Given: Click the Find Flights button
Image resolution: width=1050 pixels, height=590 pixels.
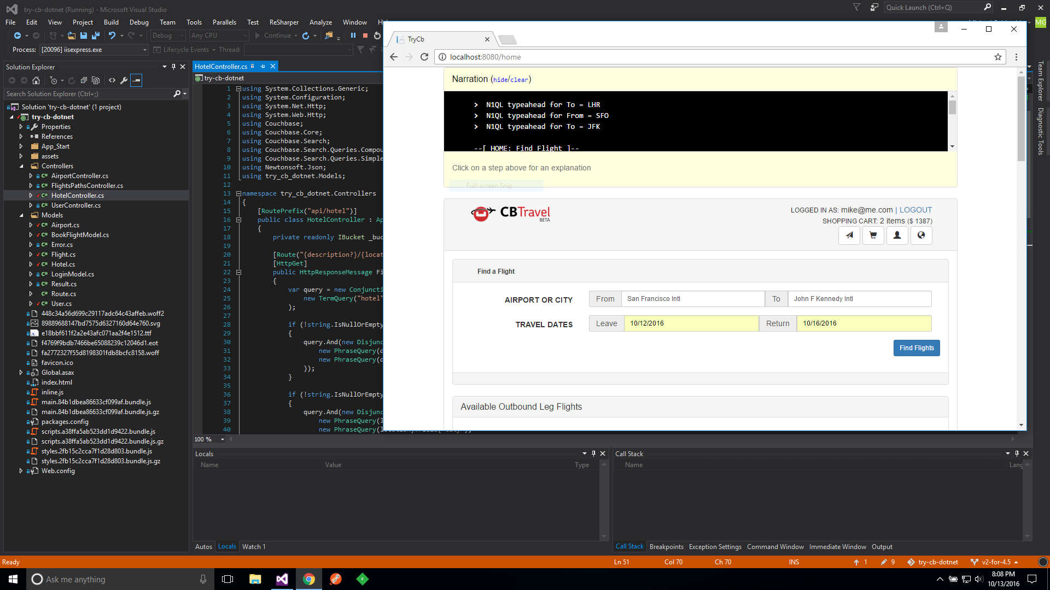Looking at the screenshot, I should click(917, 348).
